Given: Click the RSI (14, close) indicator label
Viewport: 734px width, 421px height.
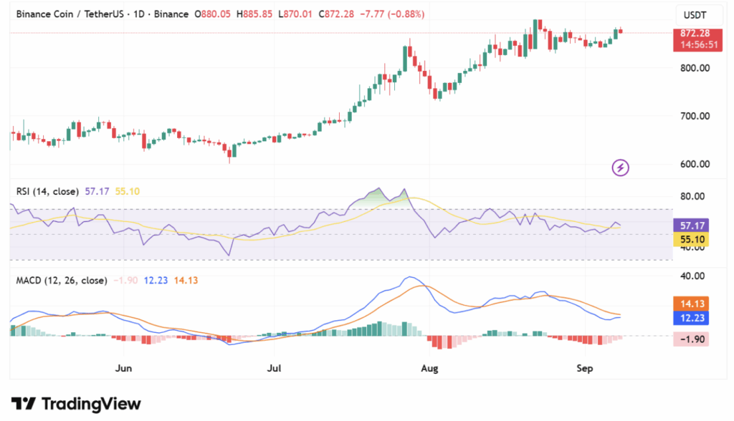Looking at the screenshot, I should click(x=47, y=191).
